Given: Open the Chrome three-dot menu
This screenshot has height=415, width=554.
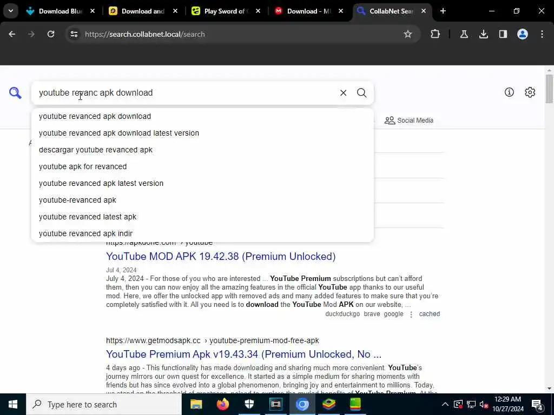Looking at the screenshot, I should [x=542, y=34].
